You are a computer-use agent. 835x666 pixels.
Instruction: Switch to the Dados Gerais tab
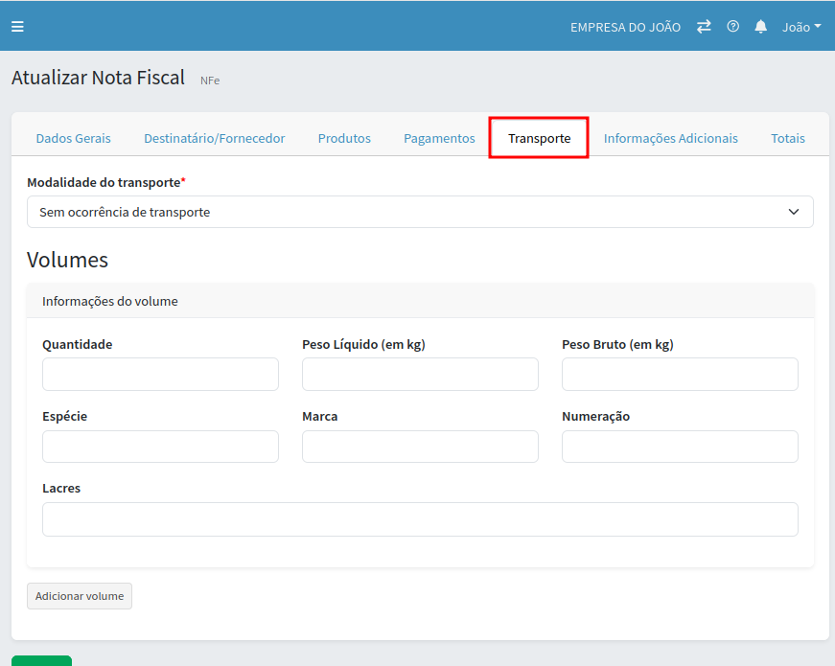coord(74,138)
